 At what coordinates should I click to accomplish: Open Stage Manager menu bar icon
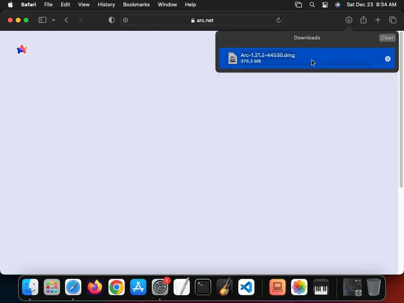click(298, 5)
